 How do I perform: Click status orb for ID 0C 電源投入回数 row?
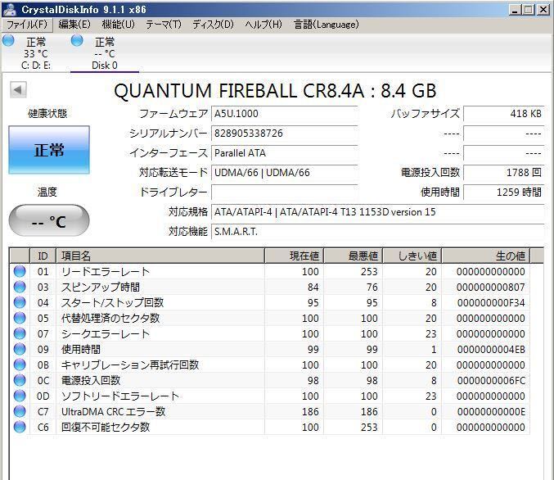point(20,380)
